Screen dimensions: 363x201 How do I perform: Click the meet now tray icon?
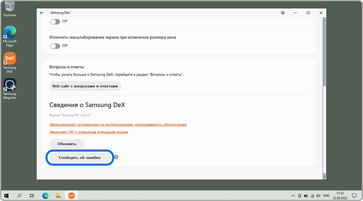pos(299,196)
